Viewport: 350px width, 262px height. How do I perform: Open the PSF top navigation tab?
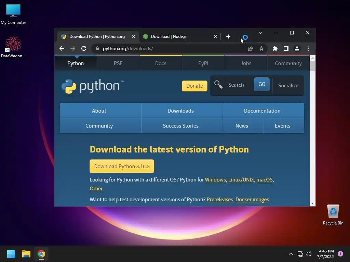[x=118, y=63]
